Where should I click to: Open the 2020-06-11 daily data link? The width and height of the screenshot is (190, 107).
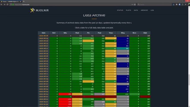(x=44, y=74)
